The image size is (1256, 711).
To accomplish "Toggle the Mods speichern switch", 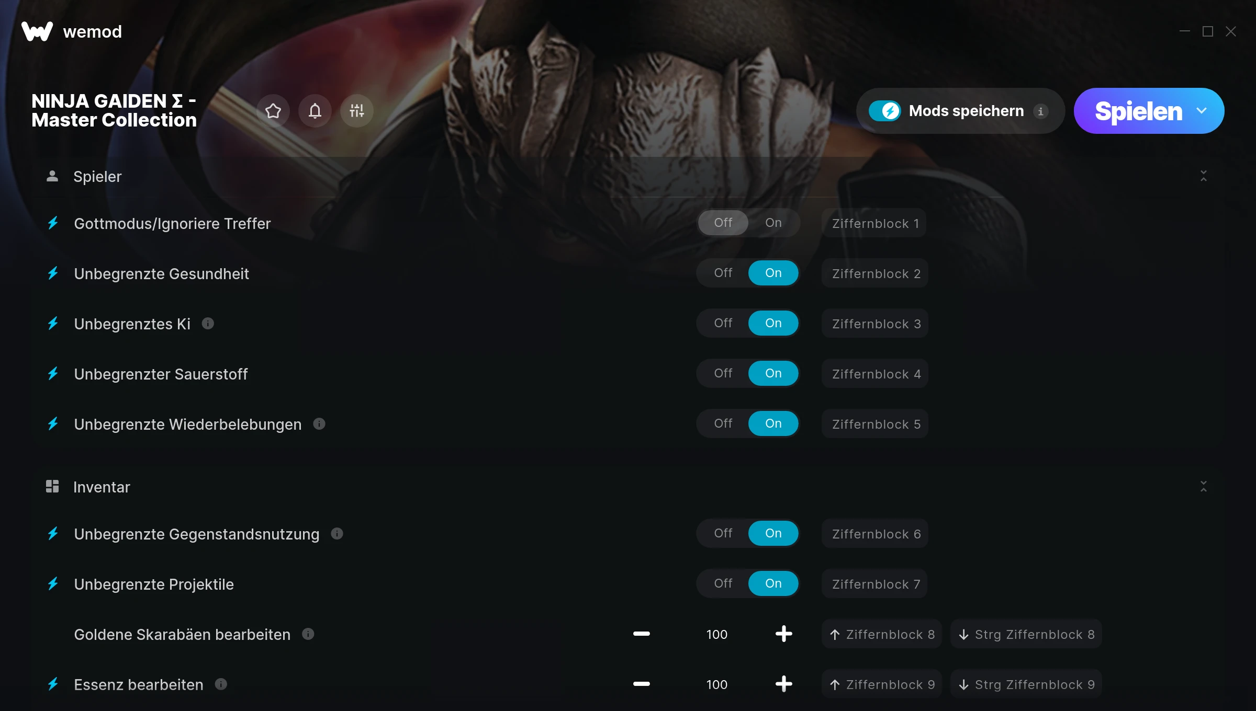I will click(x=885, y=111).
